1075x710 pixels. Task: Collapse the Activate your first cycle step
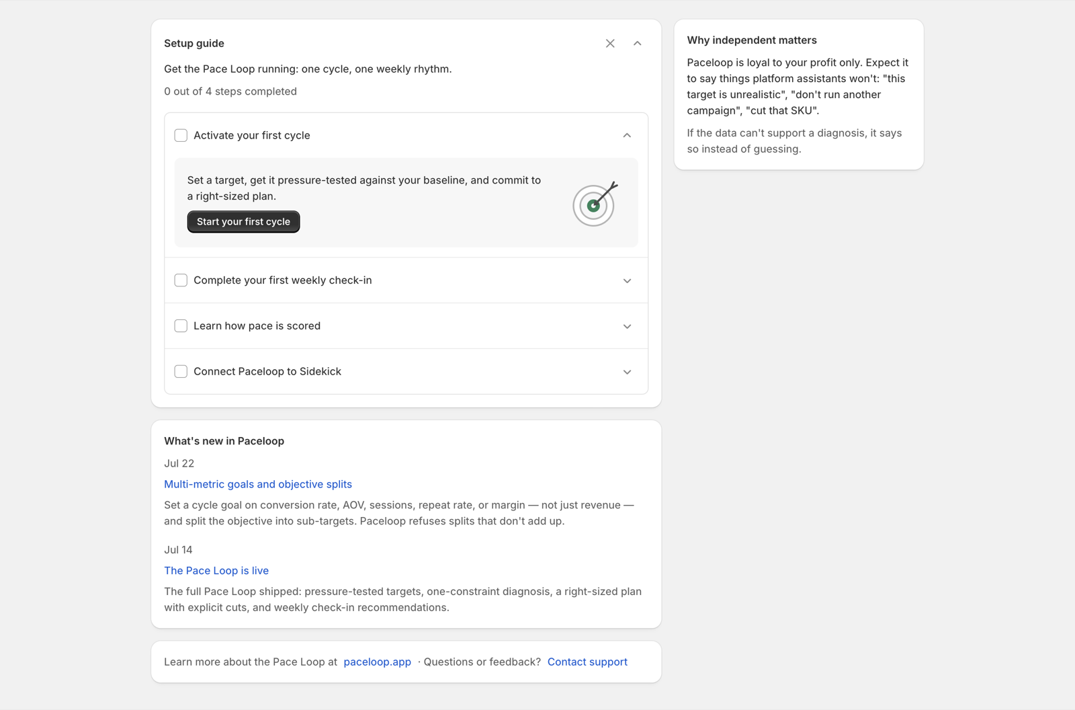tap(627, 135)
